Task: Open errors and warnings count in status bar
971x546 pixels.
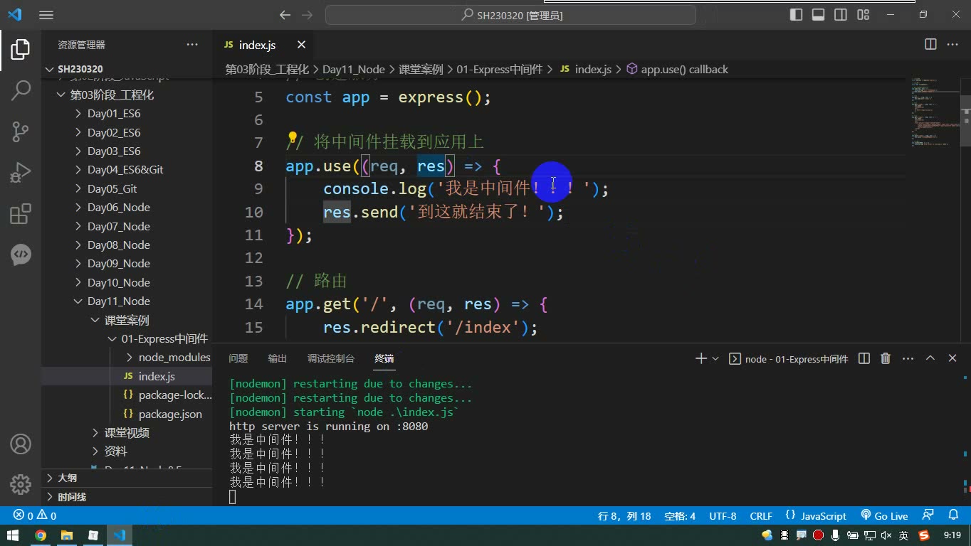Action: coord(35,515)
